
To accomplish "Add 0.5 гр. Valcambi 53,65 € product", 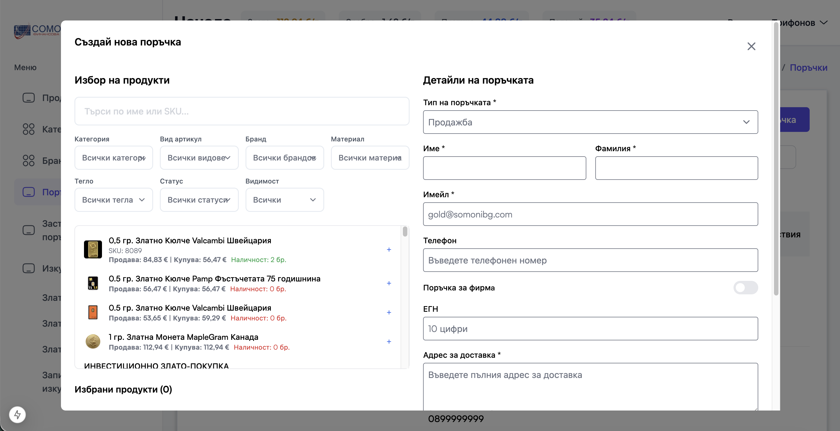I will point(389,313).
